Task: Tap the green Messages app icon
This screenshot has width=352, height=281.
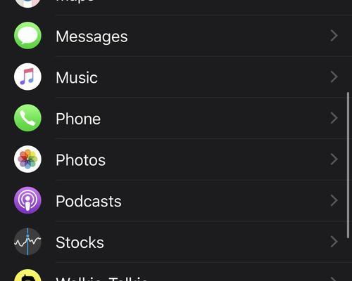Action: [x=27, y=36]
